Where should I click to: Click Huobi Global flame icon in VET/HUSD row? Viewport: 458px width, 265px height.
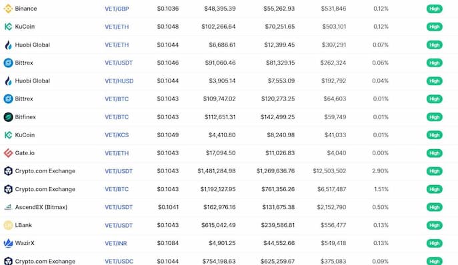click(8, 81)
